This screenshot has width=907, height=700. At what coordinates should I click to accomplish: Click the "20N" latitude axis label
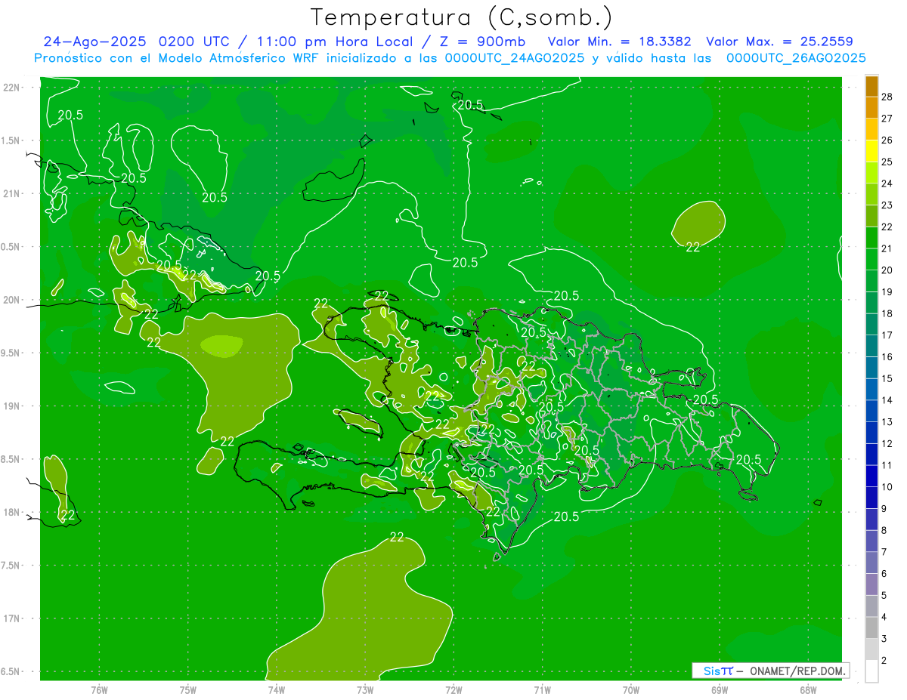12,300
